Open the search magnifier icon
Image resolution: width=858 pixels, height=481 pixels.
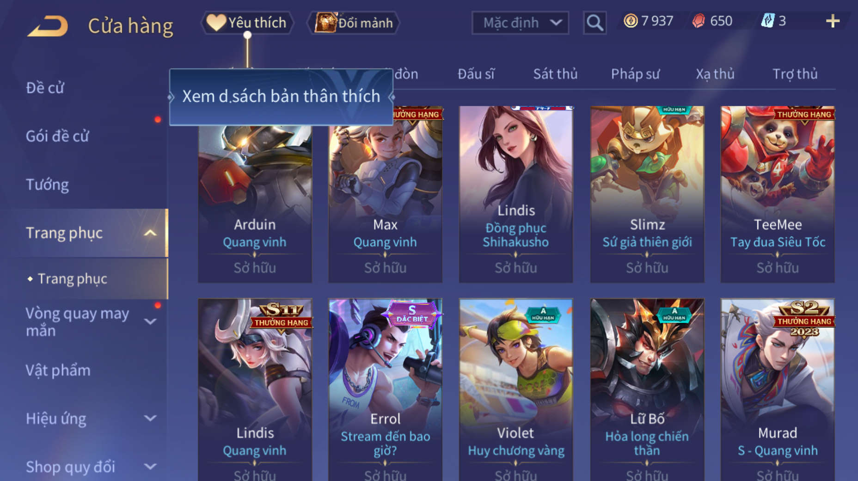pyautogui.click(x=594, y=23)
